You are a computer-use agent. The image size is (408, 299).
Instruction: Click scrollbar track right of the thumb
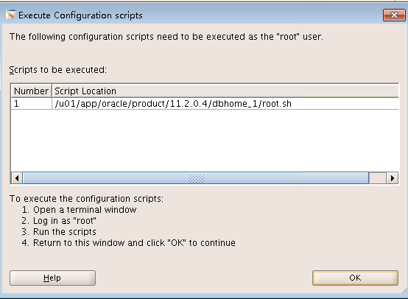pyautogui.click(x=378, y=178)
